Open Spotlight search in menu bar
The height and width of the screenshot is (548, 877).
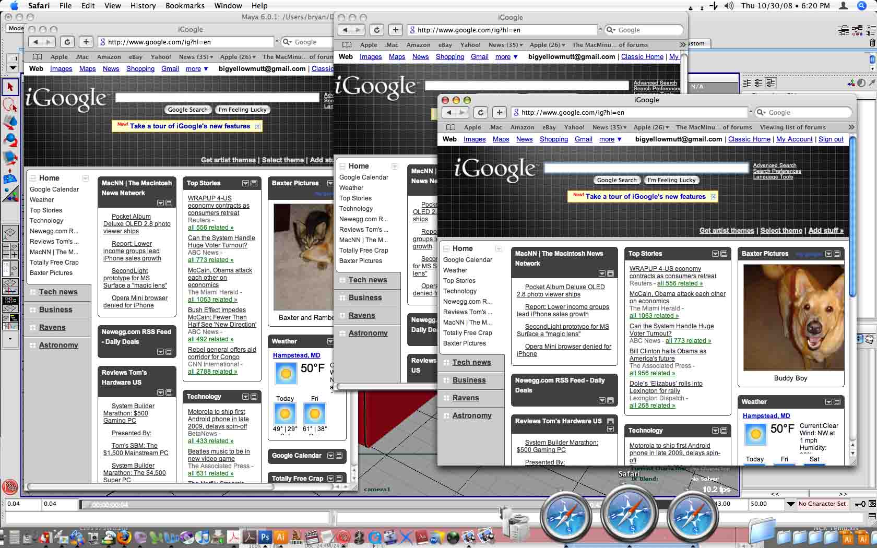coord(862,6)
